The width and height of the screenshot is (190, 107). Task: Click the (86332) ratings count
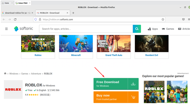45,95
